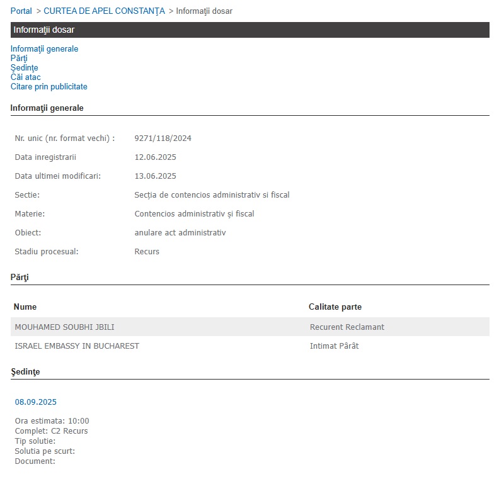Viewport: 499px width, 479px height.
Task: Select Secția de contencios administrativ si fiscal text
Action: point(212,195)
